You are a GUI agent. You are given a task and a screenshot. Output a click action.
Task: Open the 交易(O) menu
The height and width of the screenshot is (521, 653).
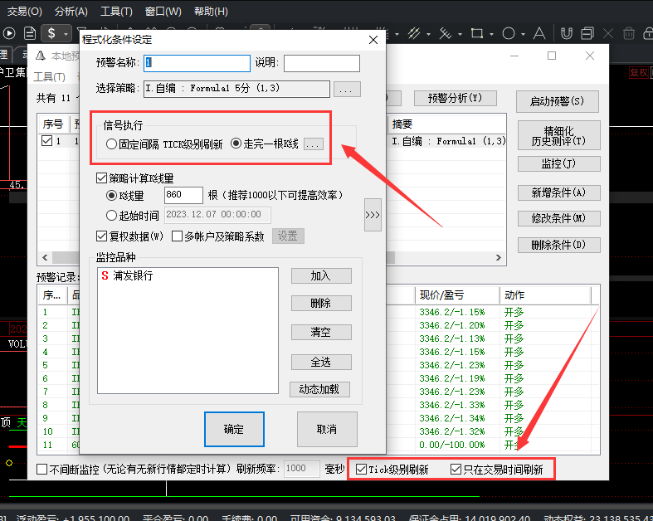click(x=25, y=12)
